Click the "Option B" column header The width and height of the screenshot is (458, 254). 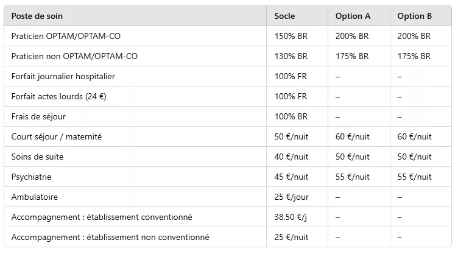point(415,16)
